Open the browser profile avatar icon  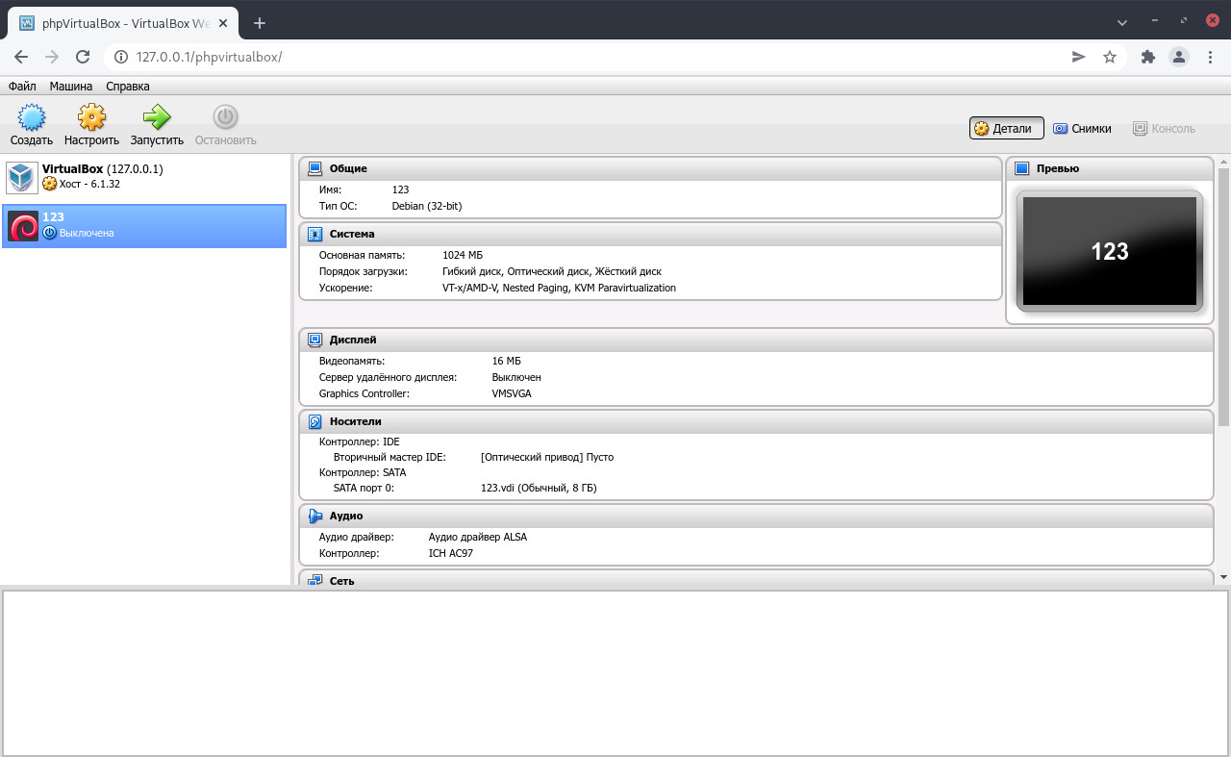click(x=1179, y=57)
